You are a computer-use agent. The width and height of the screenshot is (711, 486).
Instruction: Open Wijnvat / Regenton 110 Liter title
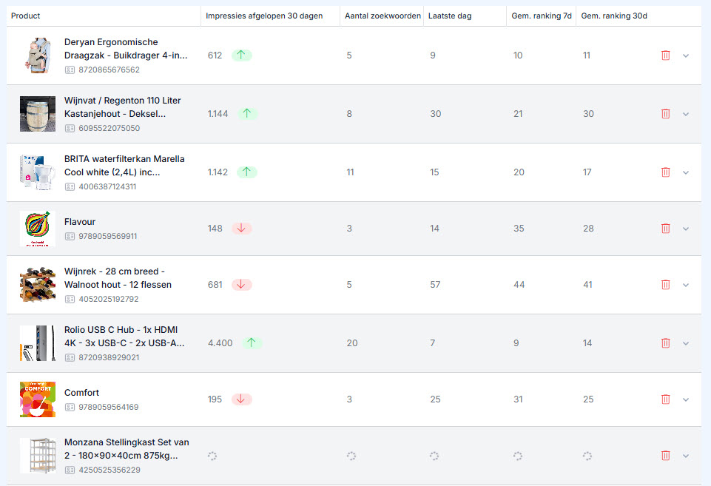[122, 107]
